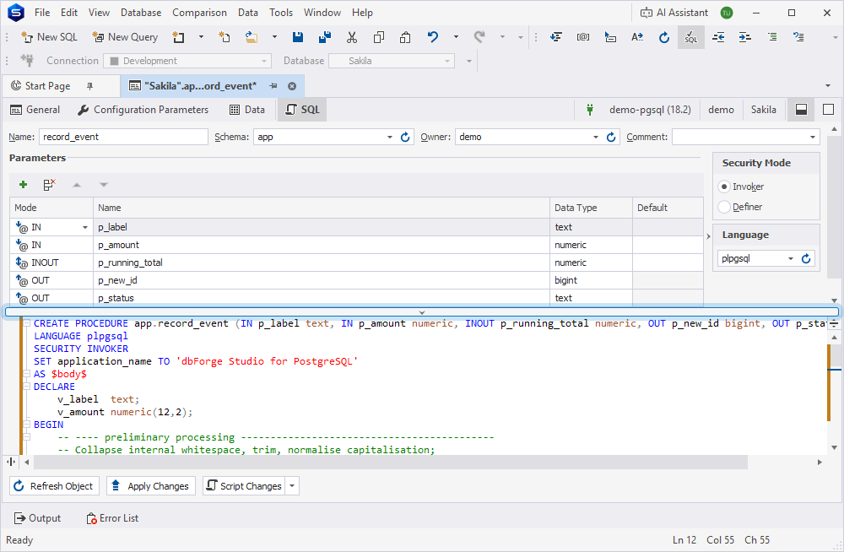Switch to the Start Page tab

tap(48, 85)
